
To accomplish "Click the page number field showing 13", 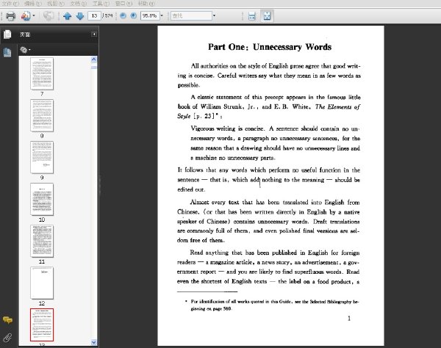I will pyautogui.click(x=94, y=15).
